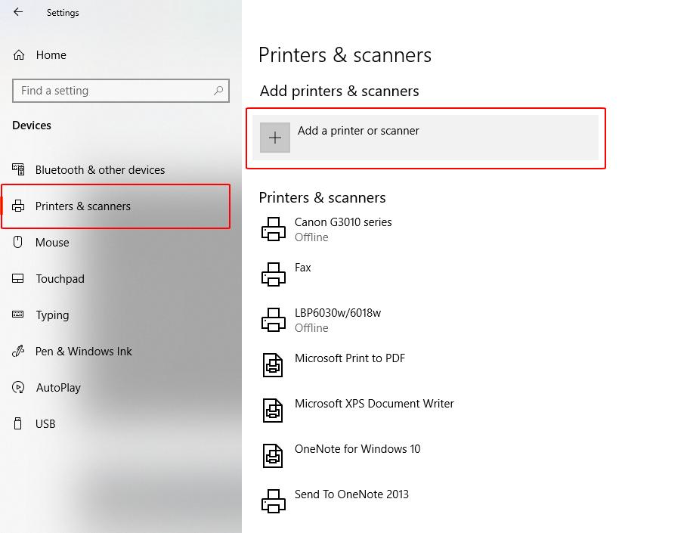Screen dimensions: 690x533
Task: Click the plus icon to add printer
Action: coord(275,138)
